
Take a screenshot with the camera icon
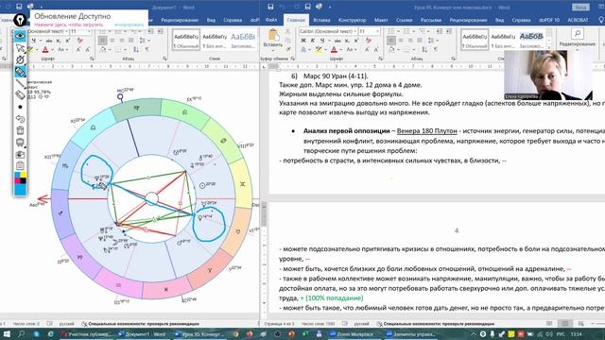coord(20,155)
